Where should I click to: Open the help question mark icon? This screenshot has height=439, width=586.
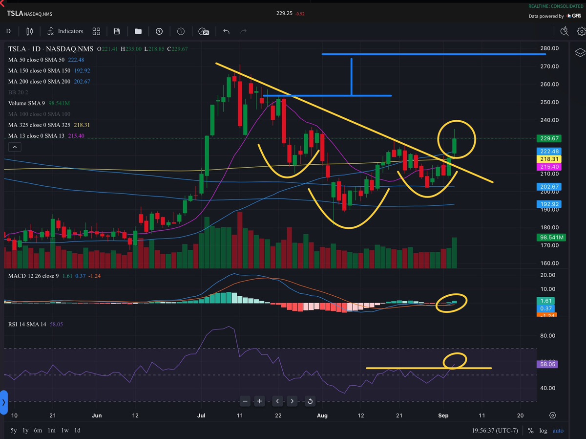pos(159,31)
